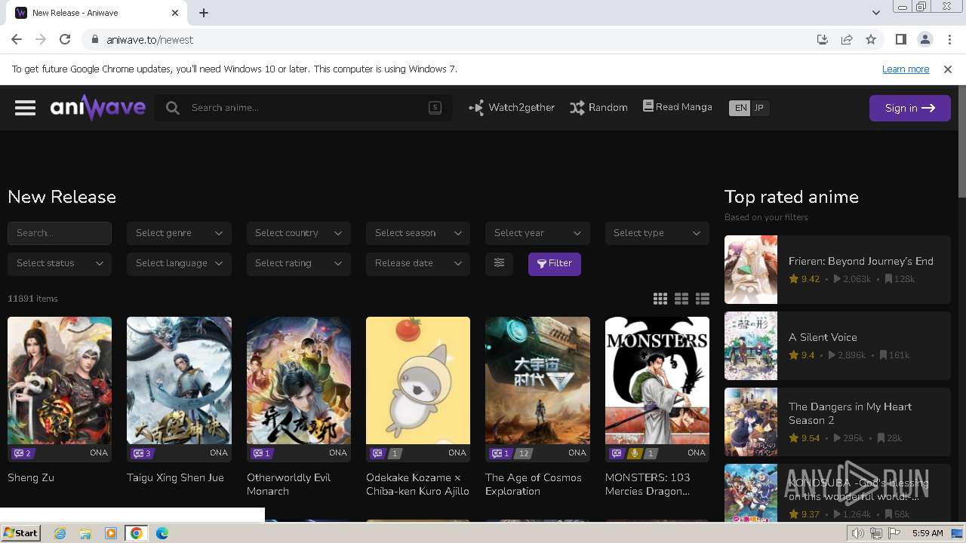The height and width of the screenshot is (543, 966).
Task: Dismiss the Chrome update notification bar
Action: [x=948, y=69]
